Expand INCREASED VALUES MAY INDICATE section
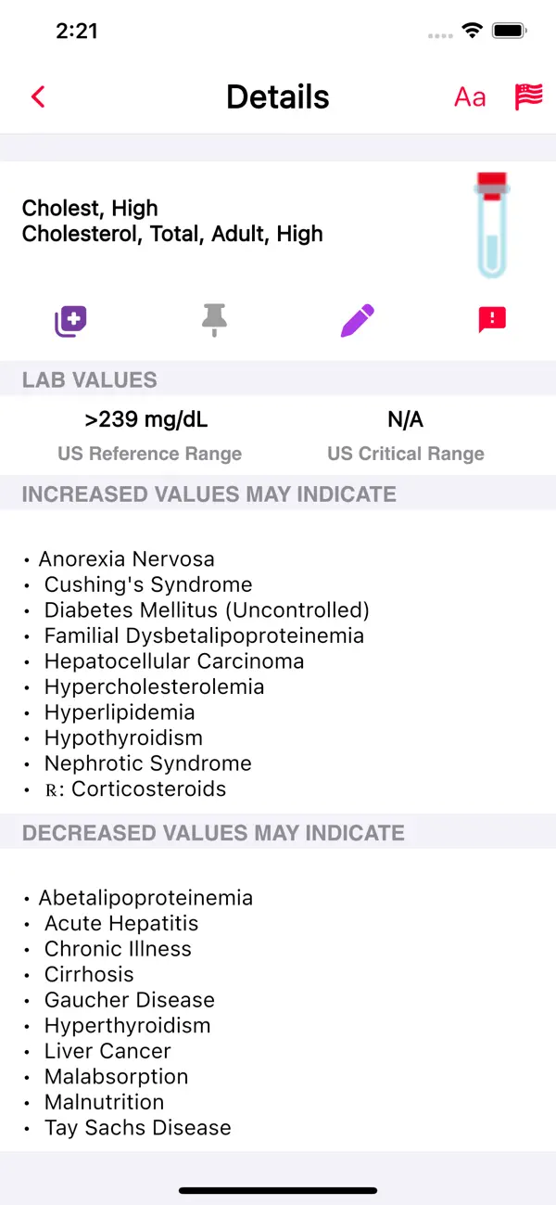 (x=208, y=494)
